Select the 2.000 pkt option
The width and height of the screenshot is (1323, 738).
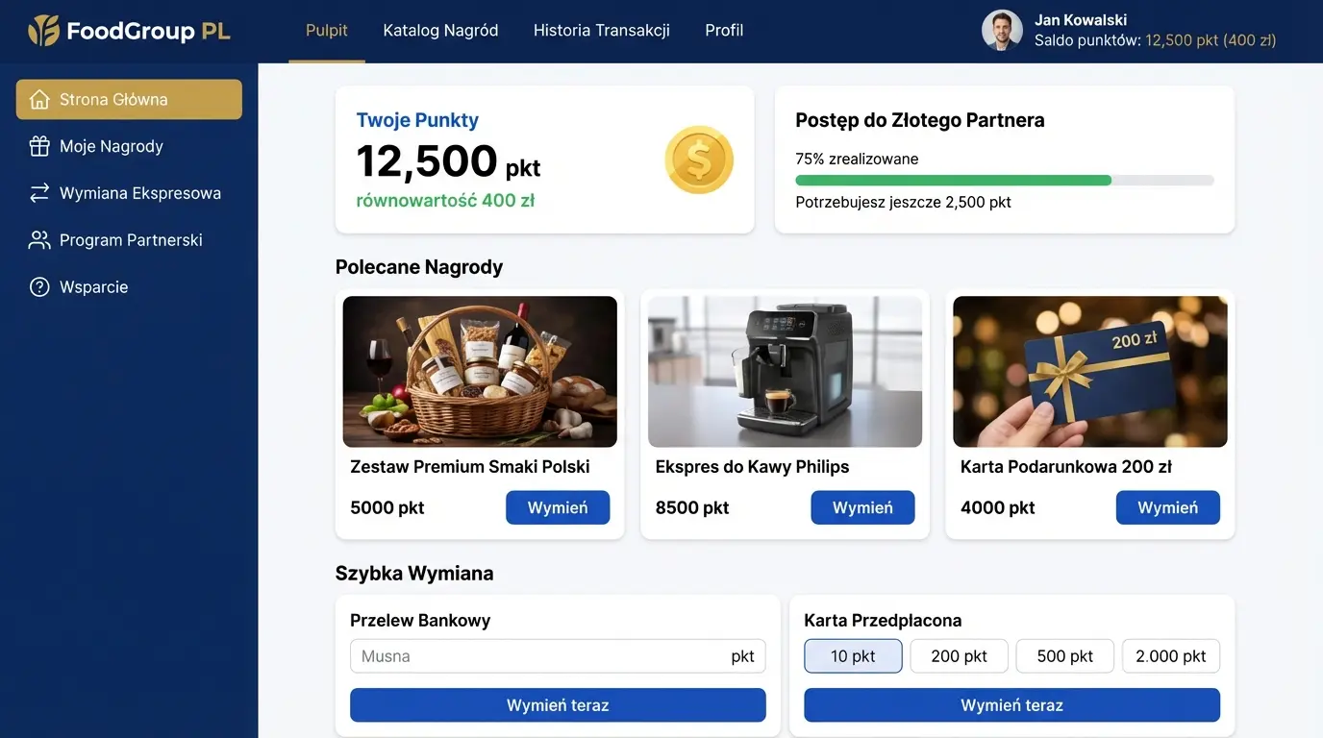point(1171,656)
